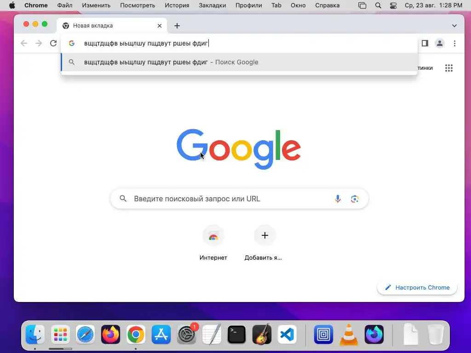The height and width of the screenshot is (353, 471).
Task: Launch Visual Studio Code from the Dock
Action: coord(287,334)
